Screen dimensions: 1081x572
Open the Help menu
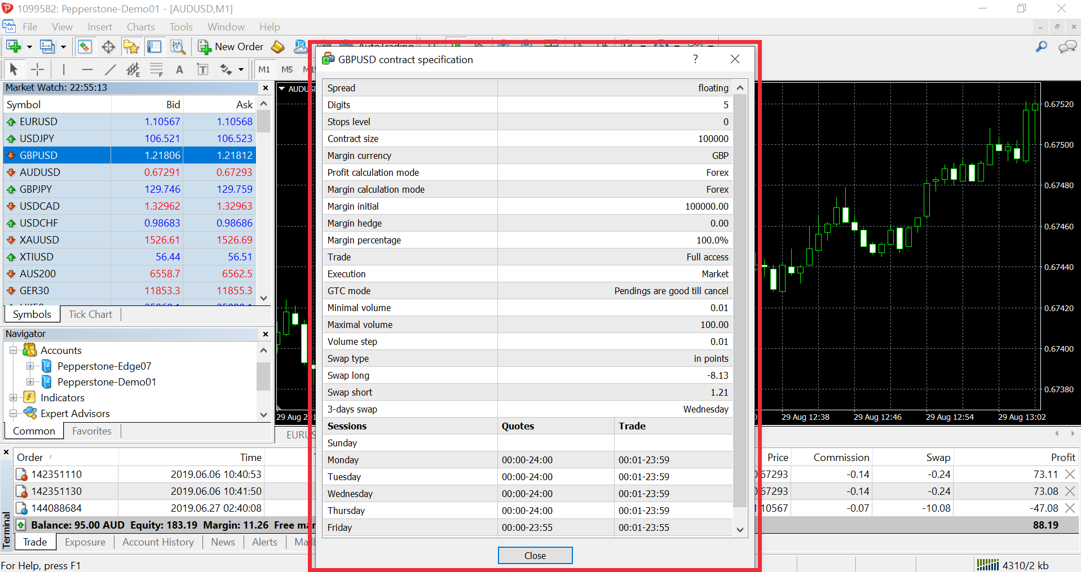point(270,27)
